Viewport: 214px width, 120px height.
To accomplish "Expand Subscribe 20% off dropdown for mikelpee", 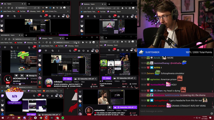I will (x=95, y=79).
